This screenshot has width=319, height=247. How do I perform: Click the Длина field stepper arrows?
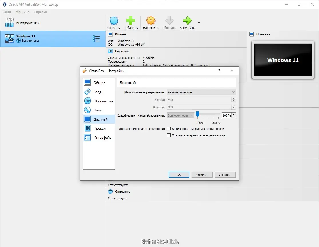pos(233,100)
